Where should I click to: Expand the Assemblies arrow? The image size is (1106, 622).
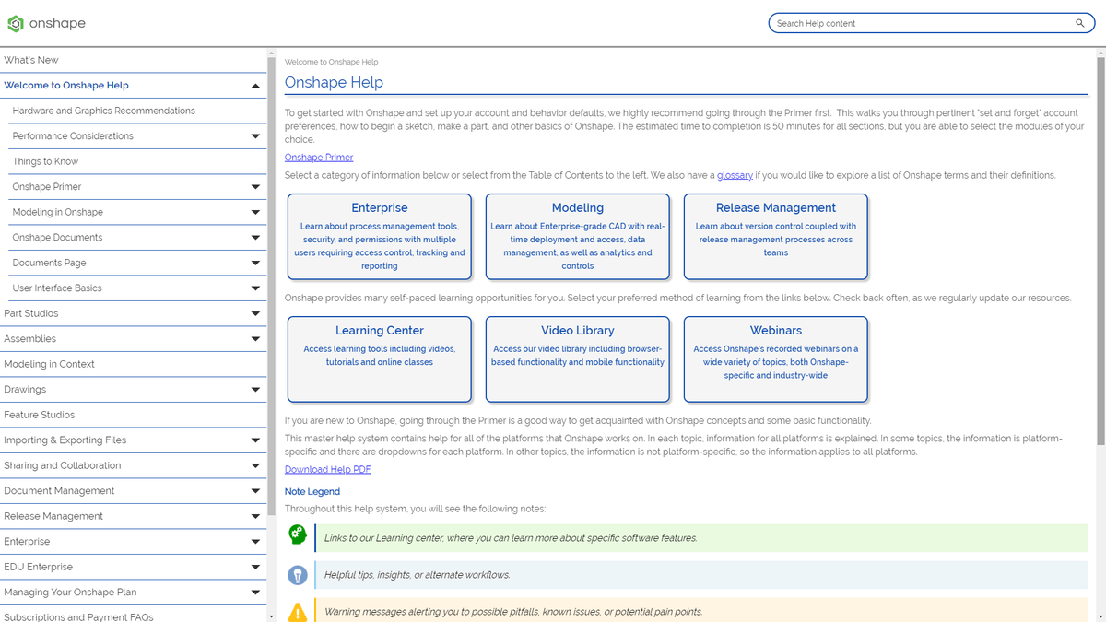[x=255, y=339]
